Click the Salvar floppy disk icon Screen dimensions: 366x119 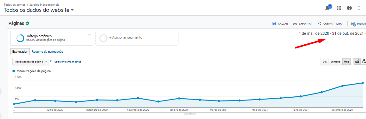(274, 24)
